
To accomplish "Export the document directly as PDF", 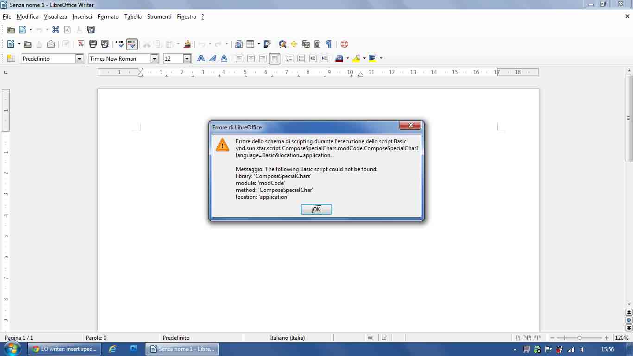I will (80, 44).
